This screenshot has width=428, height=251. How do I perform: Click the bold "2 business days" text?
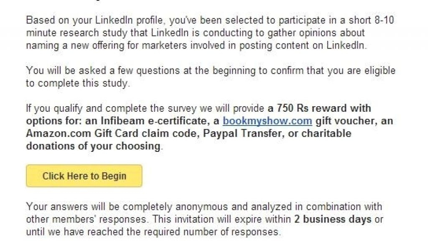pyautogui.click(x=333, y=219)
